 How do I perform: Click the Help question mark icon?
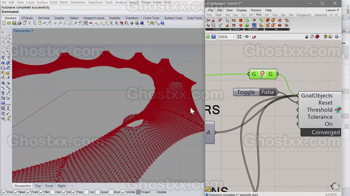pos(163,23)
